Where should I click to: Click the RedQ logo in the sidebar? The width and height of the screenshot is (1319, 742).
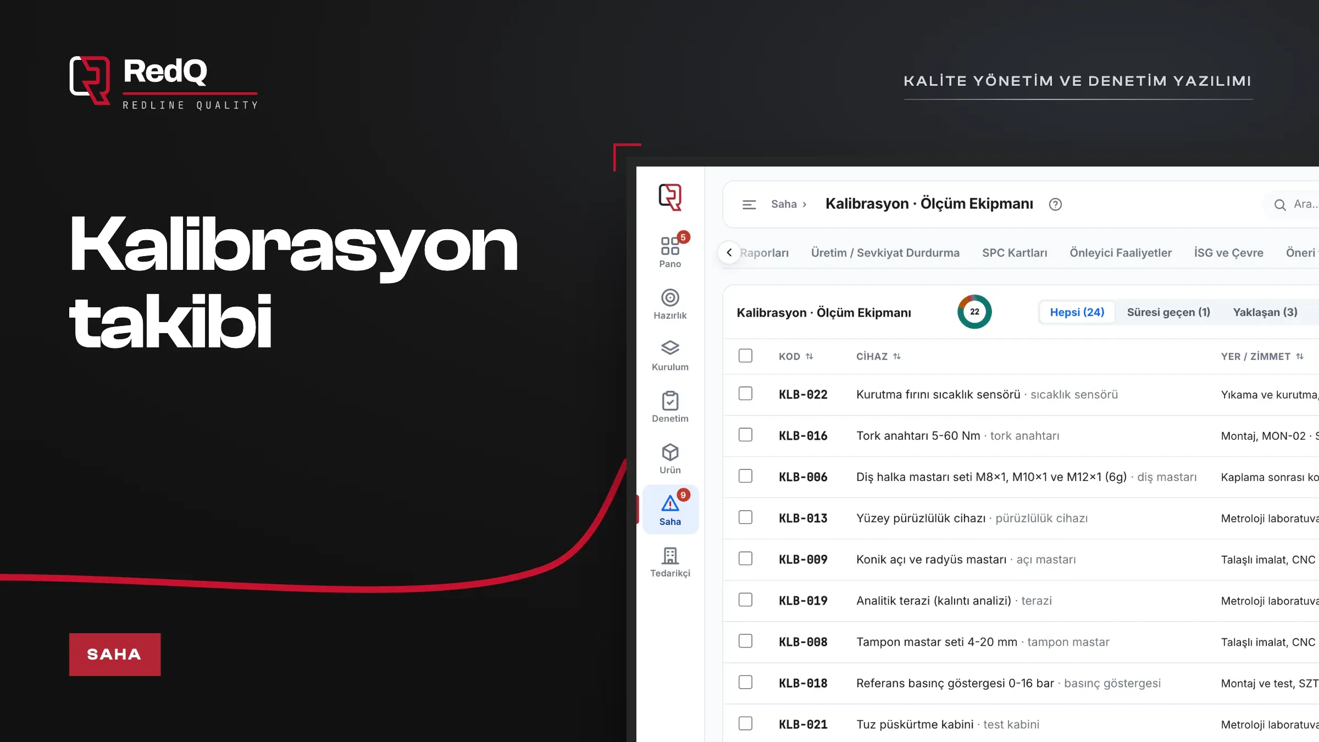click(670, 197)
